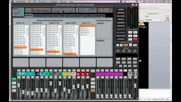Select channel 8 green icon in the mixer strip

click(51, 74)
